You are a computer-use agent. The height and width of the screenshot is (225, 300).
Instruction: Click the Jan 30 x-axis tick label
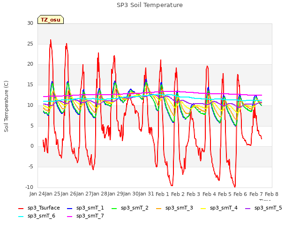(x=131, y=194)
